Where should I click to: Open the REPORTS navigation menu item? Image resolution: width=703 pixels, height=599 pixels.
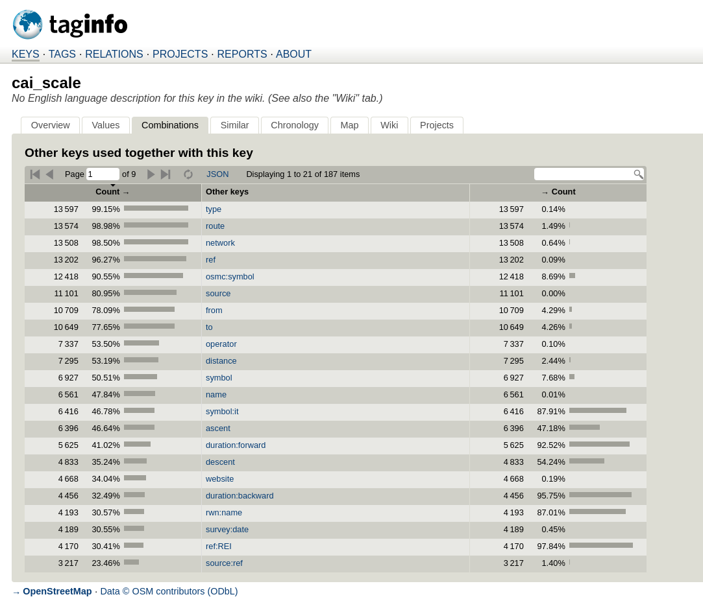(241, 54)
